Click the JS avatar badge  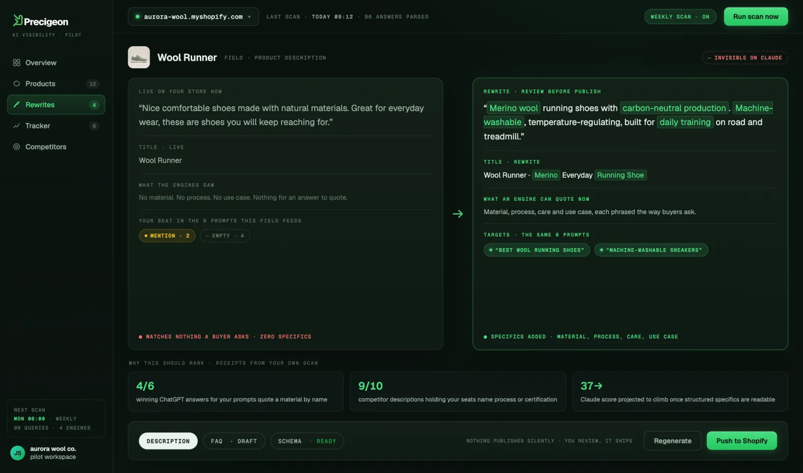pos(18,453)
